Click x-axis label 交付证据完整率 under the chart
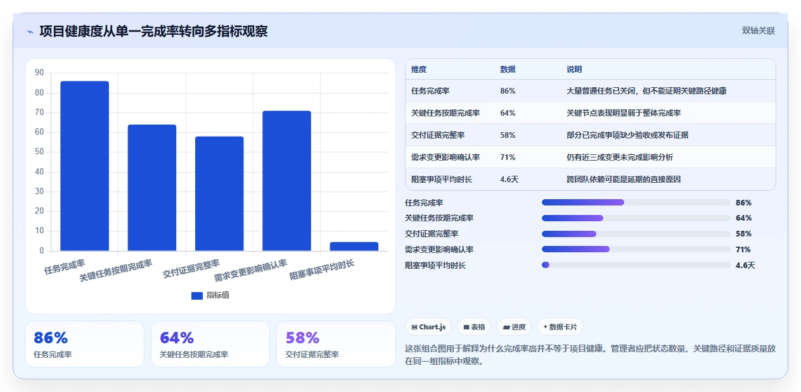This screenshot has width=801, height=392. 191,268
